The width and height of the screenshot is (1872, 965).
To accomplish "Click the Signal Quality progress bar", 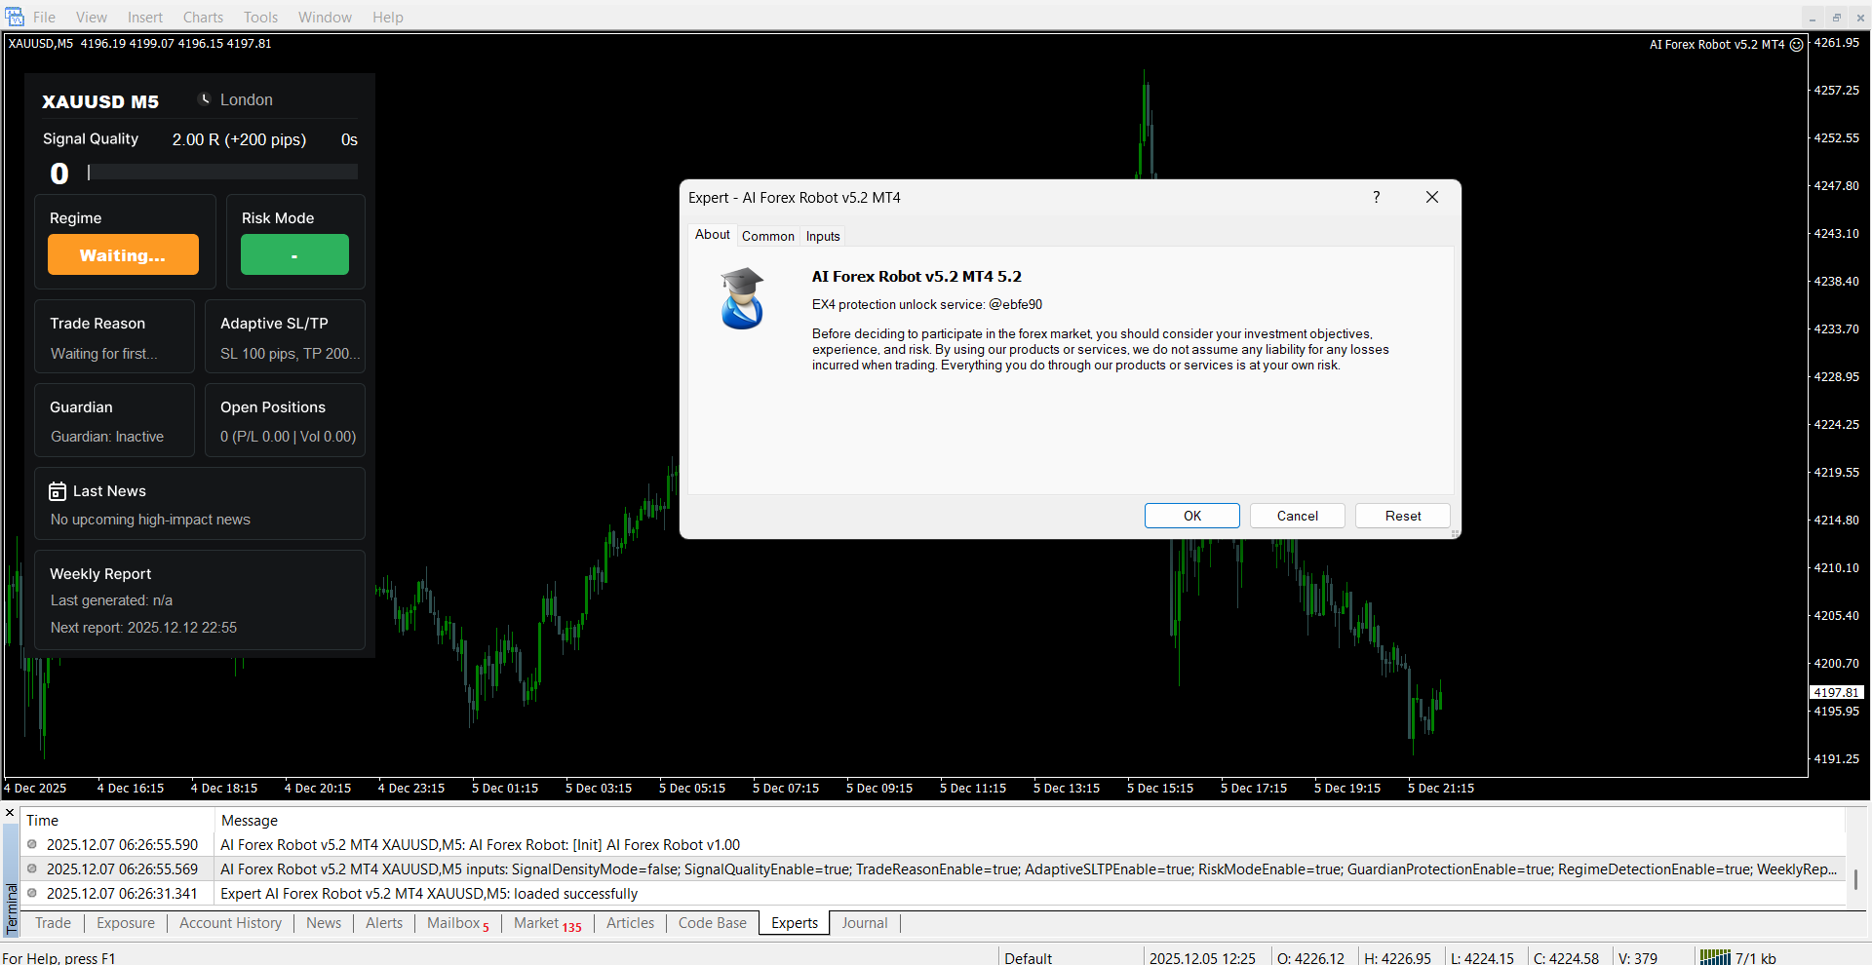I will click(223, 173).
